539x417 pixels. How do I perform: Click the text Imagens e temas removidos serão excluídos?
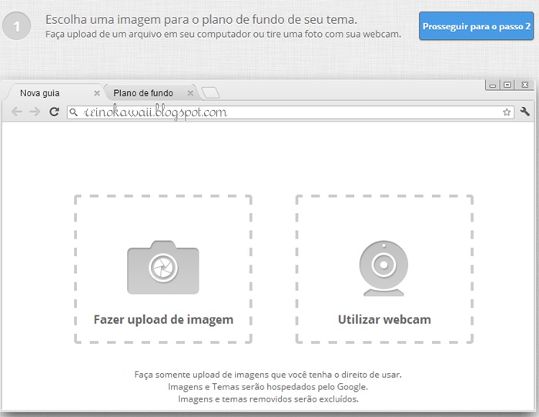pos(268,399)
